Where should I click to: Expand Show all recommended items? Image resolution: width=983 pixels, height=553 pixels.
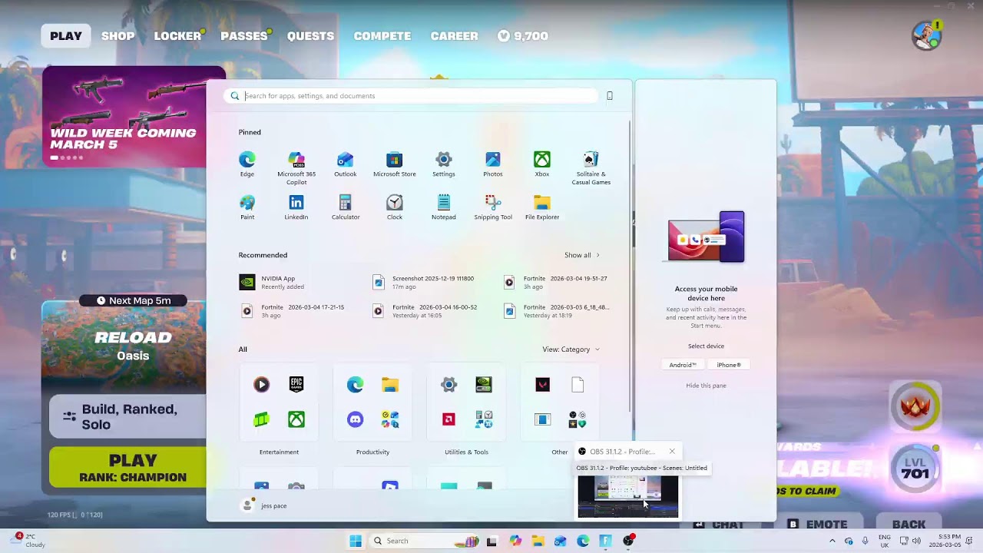click(582, 255)
